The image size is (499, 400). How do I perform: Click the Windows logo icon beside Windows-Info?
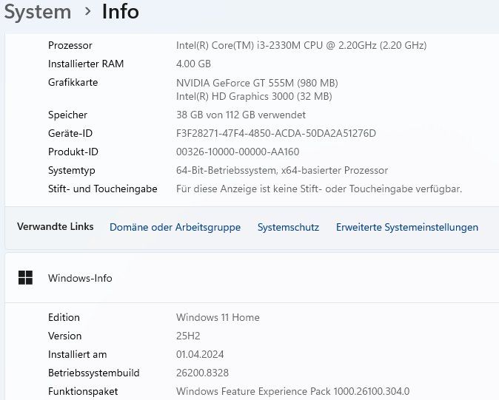click(25, 278)
